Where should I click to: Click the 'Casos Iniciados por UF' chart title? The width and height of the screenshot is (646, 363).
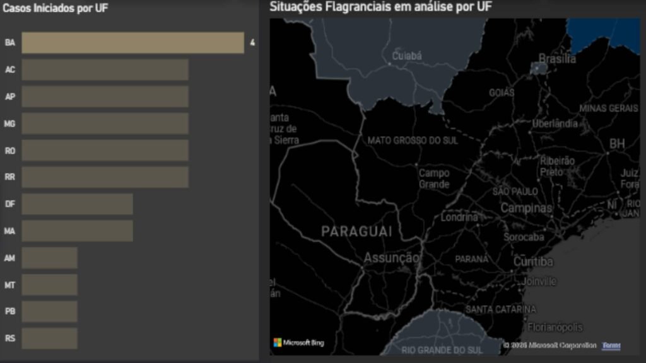point(56,8)
